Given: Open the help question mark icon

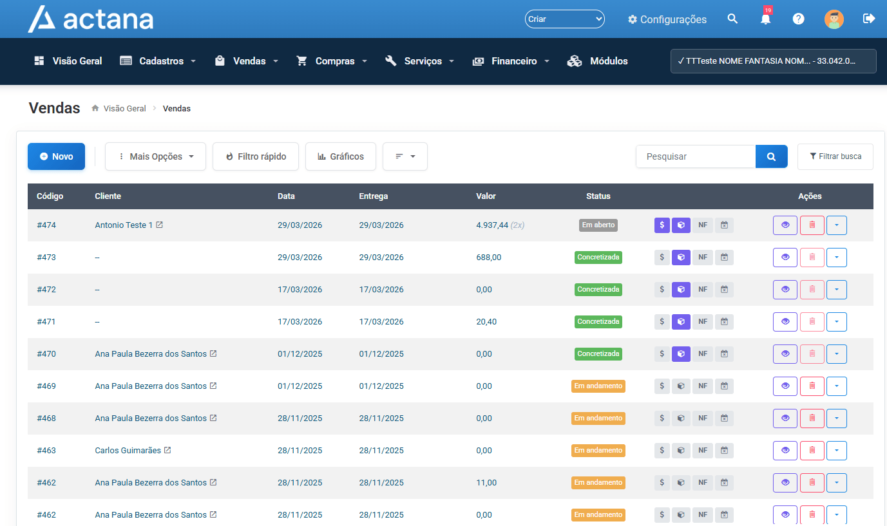Looking at the screenshot, I should click(x=799, y=19).
